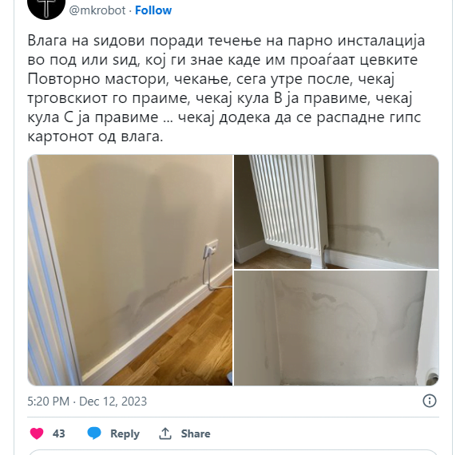Open the black profile avatar with cross

46,6
